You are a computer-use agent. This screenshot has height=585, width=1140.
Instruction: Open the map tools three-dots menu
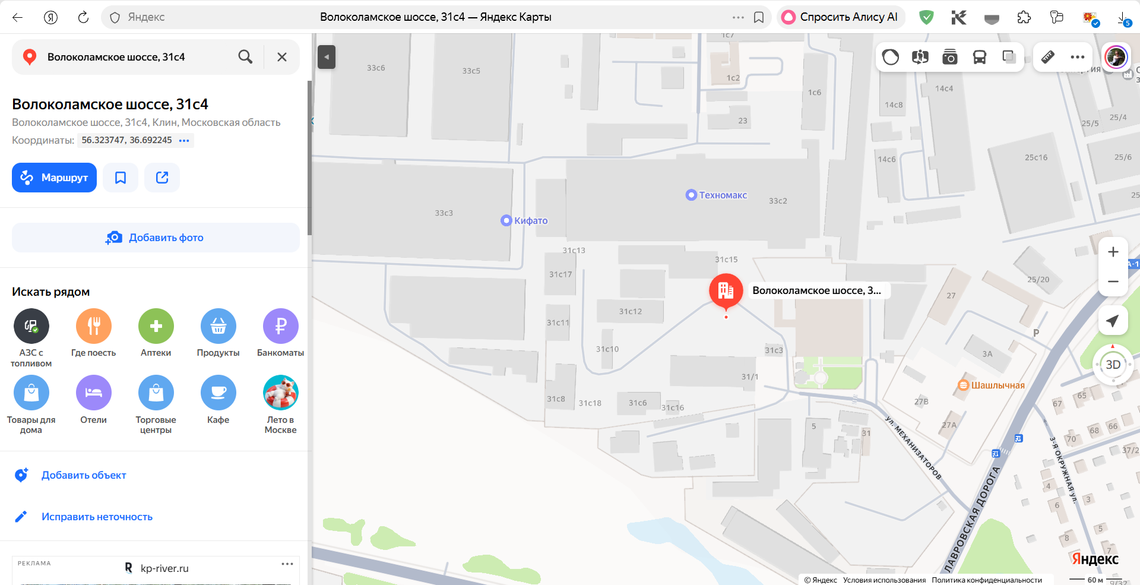tap(1078, 57)
